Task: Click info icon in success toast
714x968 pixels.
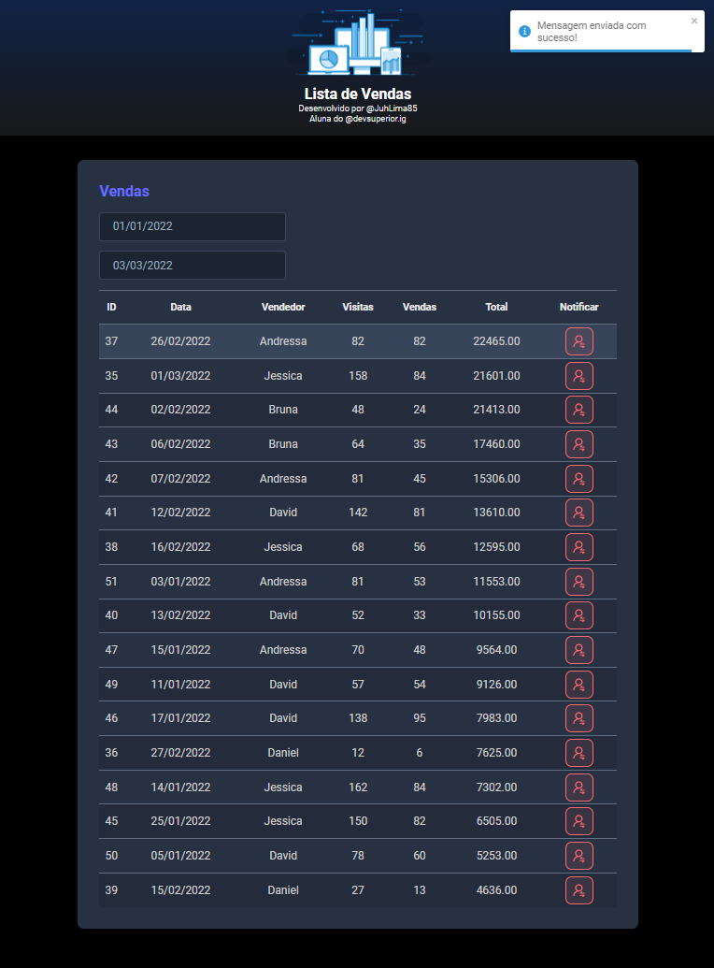Action: pyautogui.click(x=524, y=32)
